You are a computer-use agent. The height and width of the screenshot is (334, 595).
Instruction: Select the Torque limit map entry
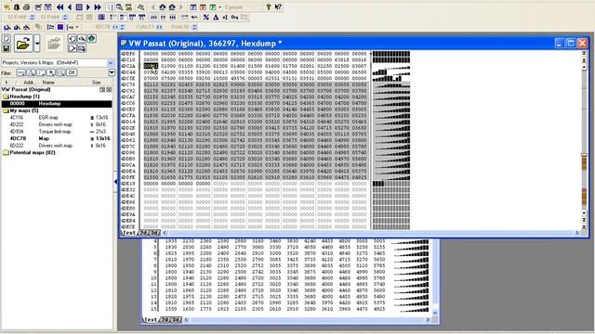(57, 132)
